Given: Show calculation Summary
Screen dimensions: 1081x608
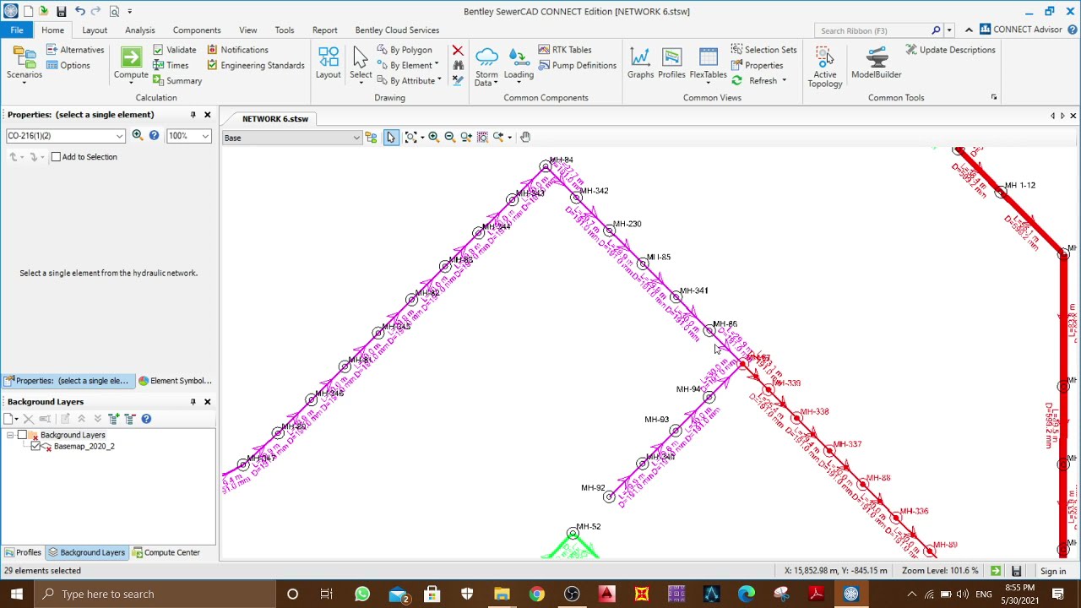Looking at the screenshot, I should point(177,80).
